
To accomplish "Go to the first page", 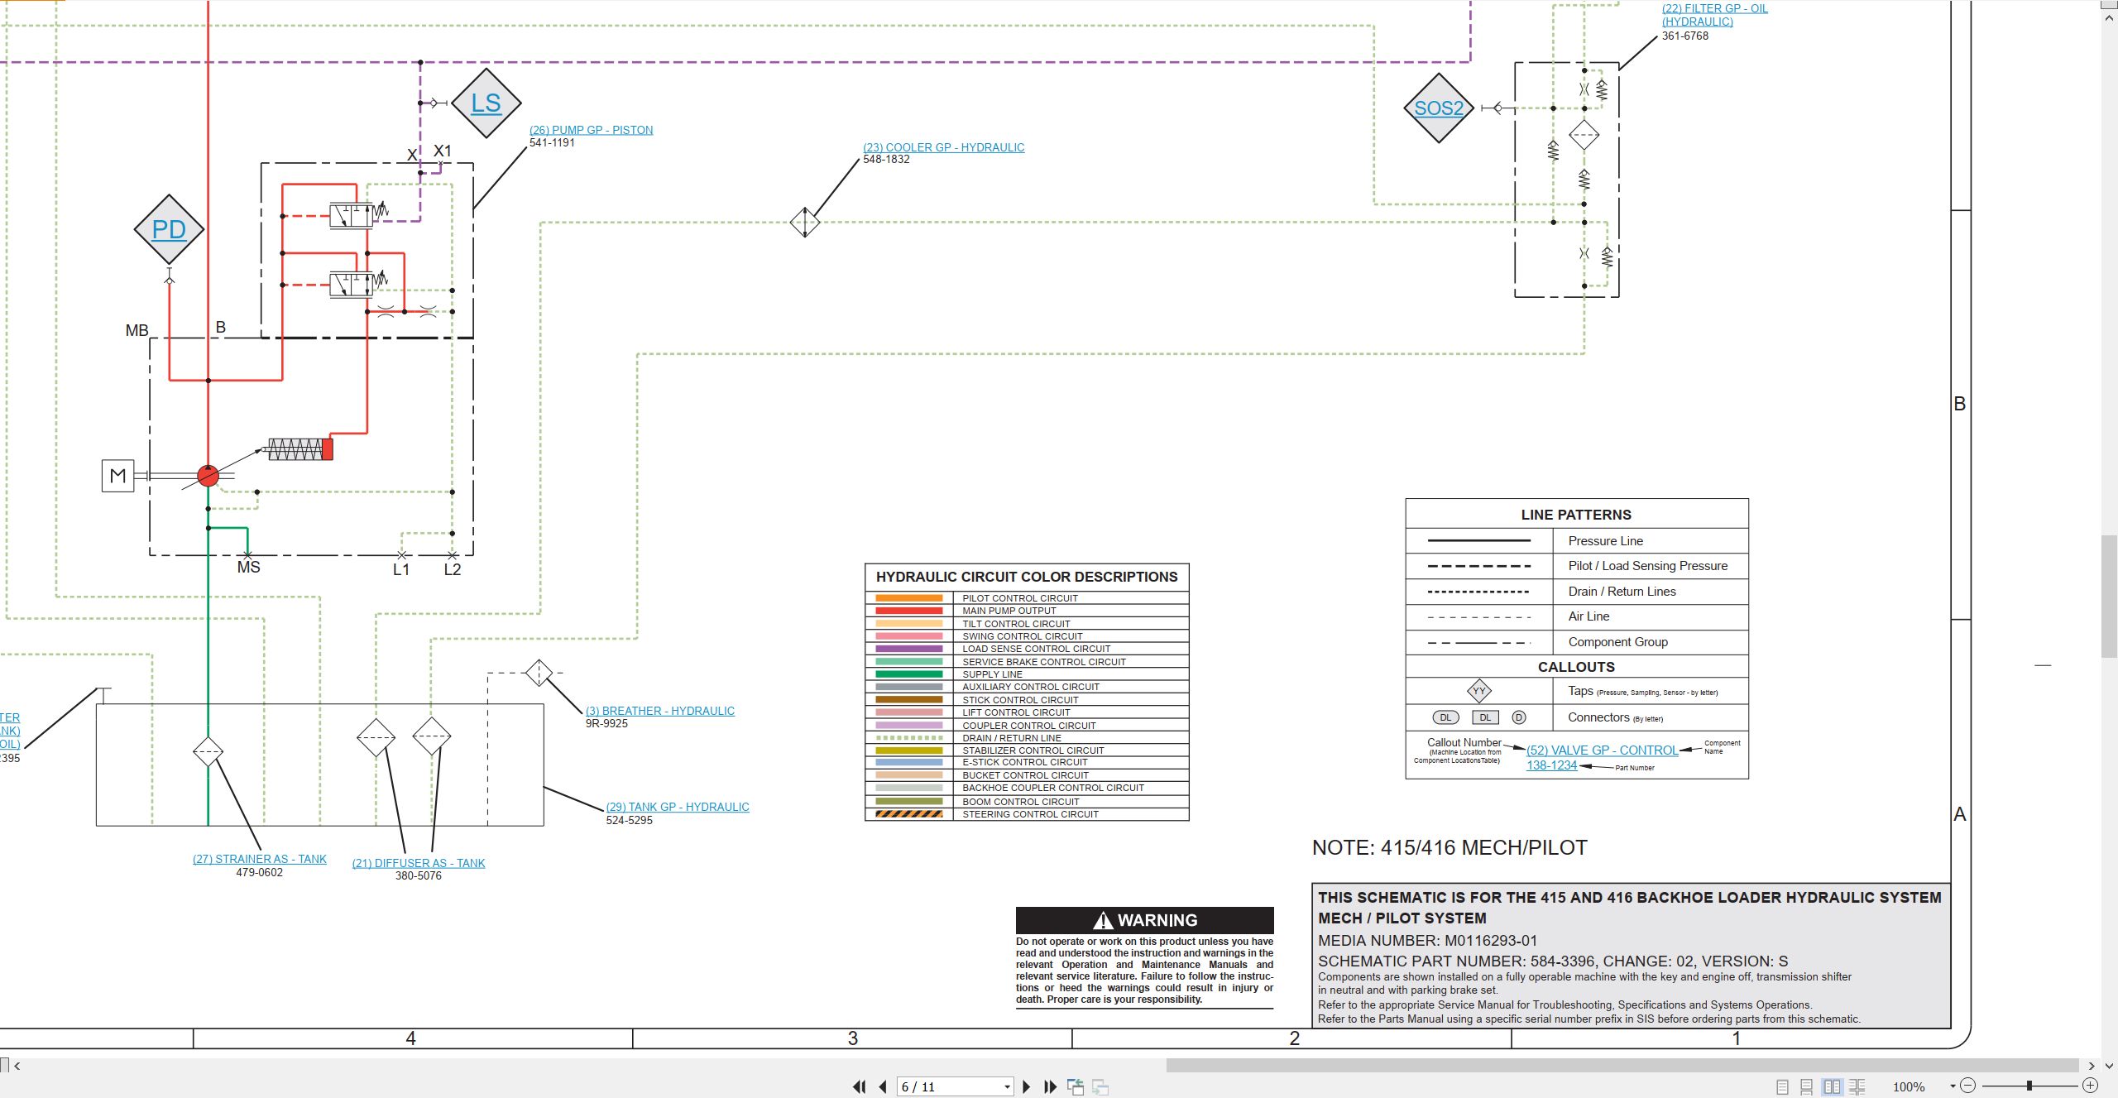I will [x=860, y=1086].
